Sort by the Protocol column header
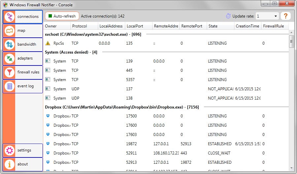297x174 pixels. click(84, 26)
